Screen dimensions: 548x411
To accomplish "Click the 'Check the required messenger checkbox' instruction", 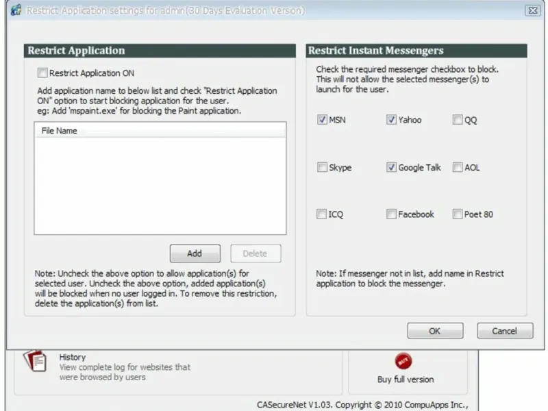I will pyautogui.click(x=407, y=79).
